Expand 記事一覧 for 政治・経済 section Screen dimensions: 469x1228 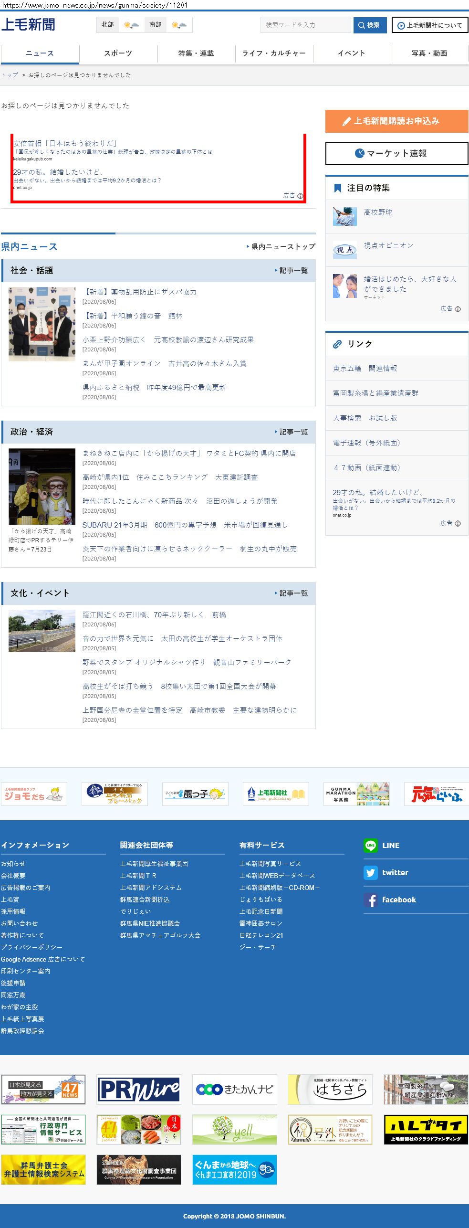coord(292,432)
